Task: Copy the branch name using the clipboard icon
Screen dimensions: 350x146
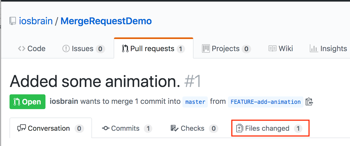Action: (309, 102)
